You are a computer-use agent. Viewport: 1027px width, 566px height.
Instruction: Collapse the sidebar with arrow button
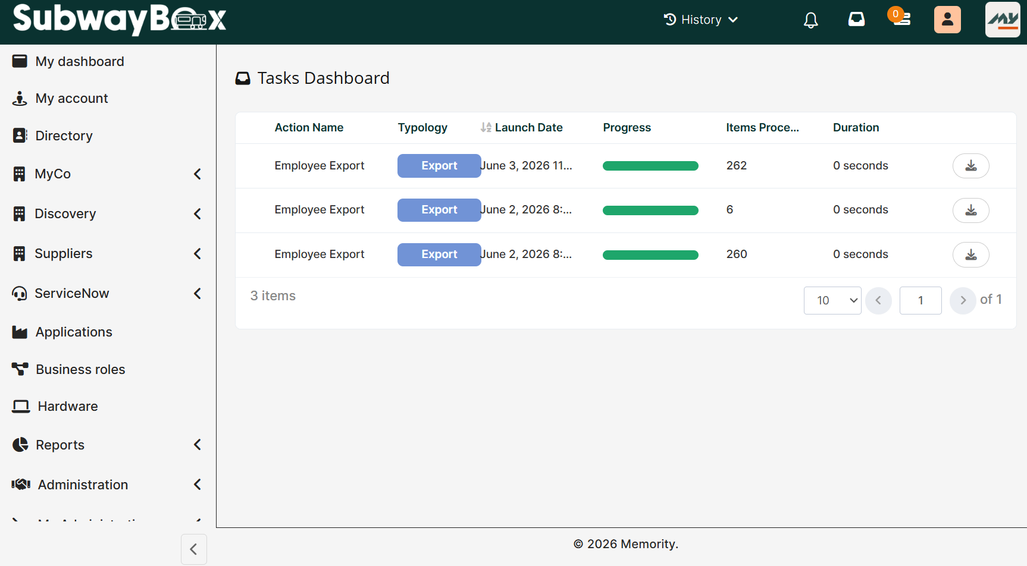193,549
